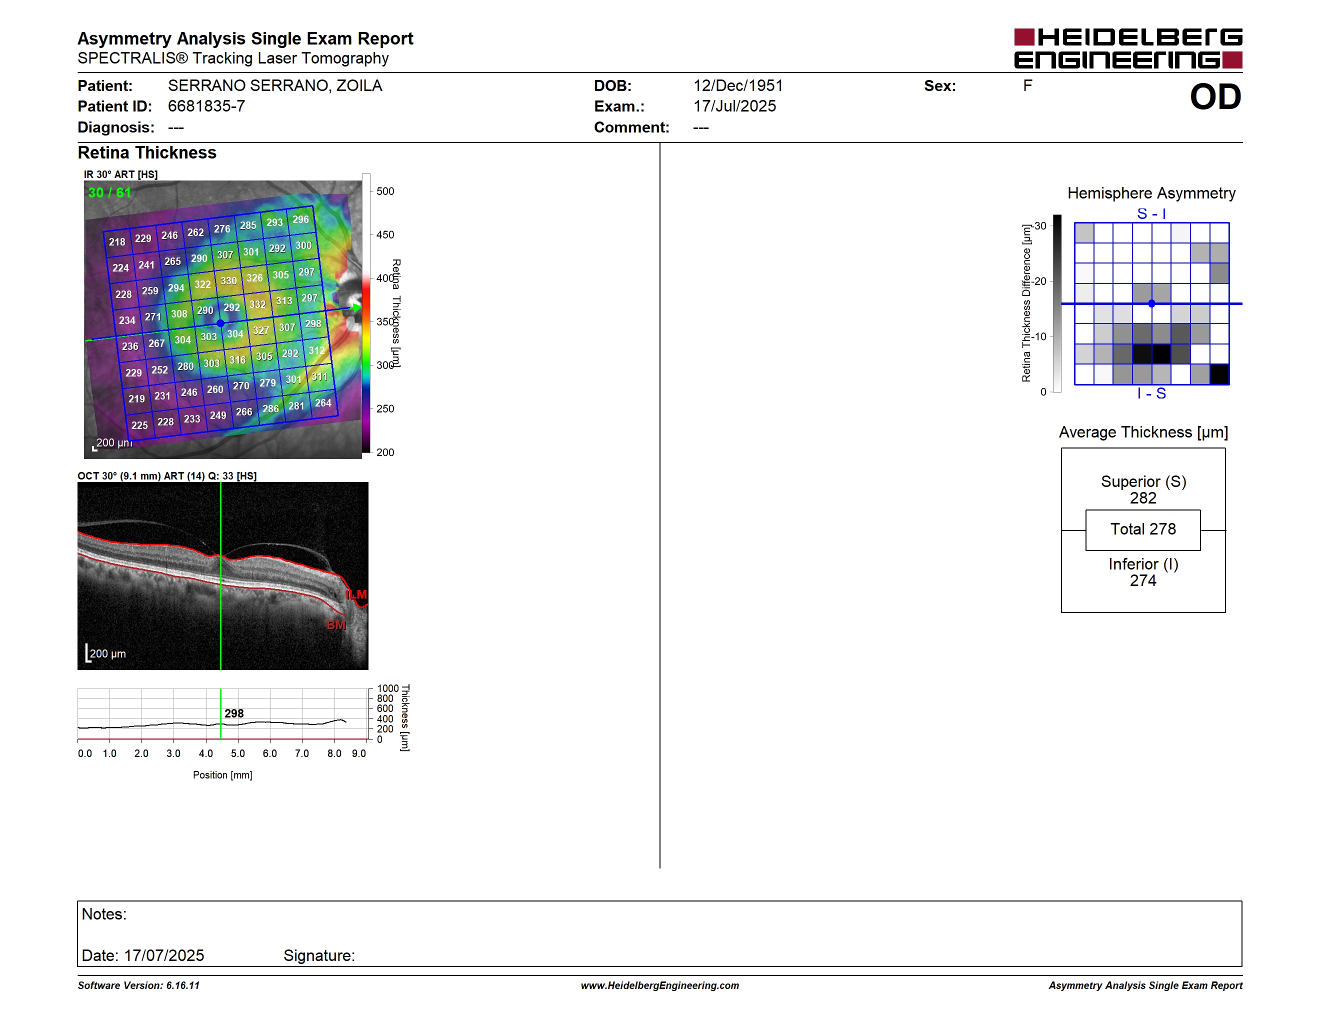
Task: Click the green vertical marker in OCT scan
Action: (x=220, y=576)
